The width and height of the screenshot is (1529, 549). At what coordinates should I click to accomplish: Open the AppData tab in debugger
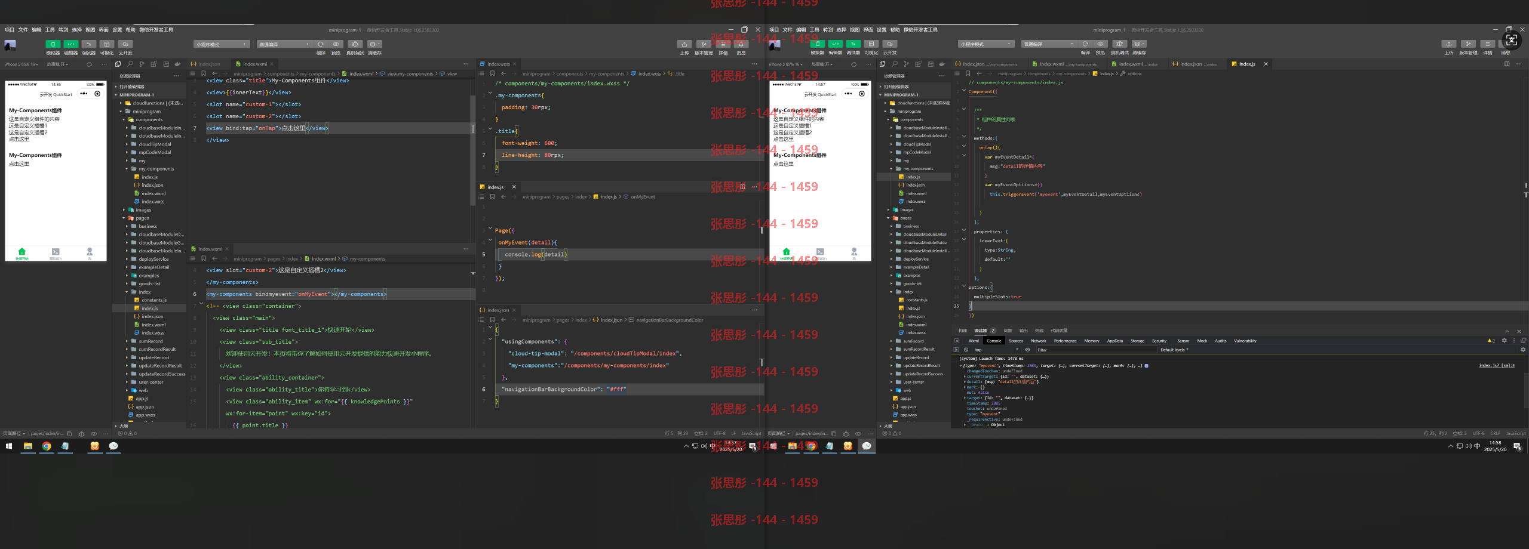[1115, 341]
